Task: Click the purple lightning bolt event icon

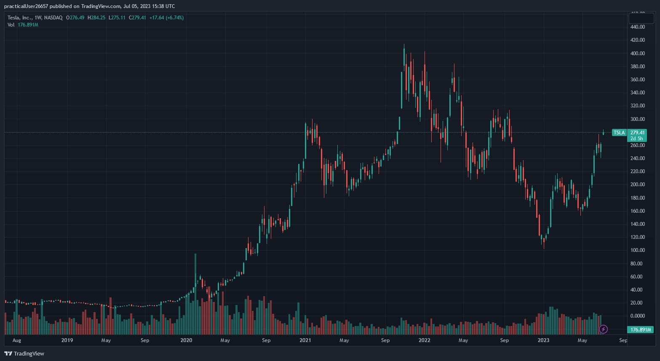Action: [x=603, y=329]
